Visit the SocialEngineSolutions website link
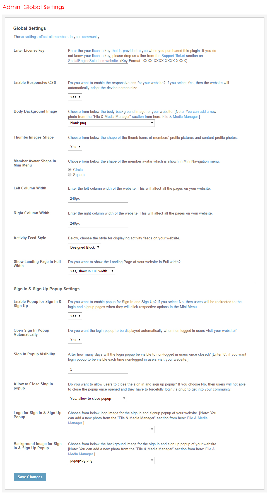The image size is (270, 495). coord(93,61)
